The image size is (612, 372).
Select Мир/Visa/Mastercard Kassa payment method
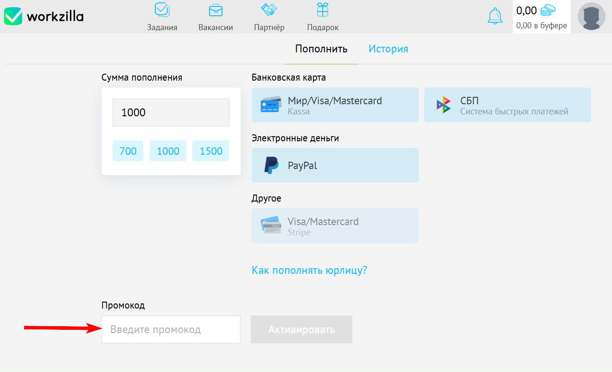pyautogui.click(x=335, y=105)
